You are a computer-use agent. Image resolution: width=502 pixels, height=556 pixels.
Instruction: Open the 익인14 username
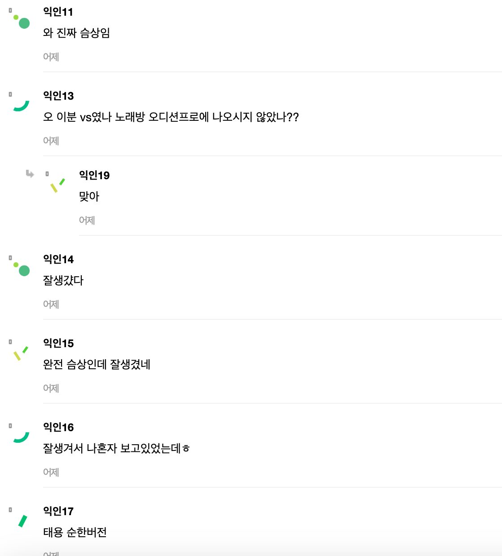(x=58, y=259)
